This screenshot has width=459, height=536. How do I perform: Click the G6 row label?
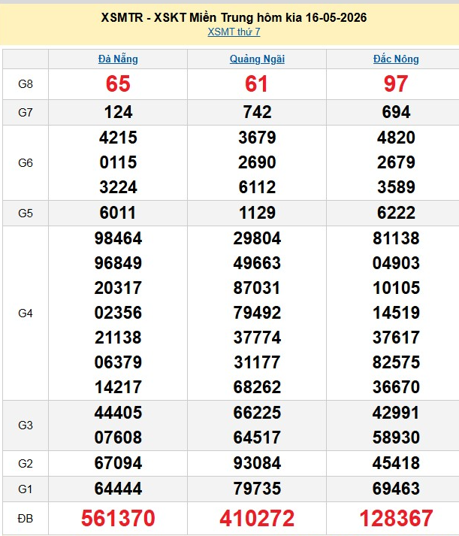pyautogui.click(x=26, y=162)
